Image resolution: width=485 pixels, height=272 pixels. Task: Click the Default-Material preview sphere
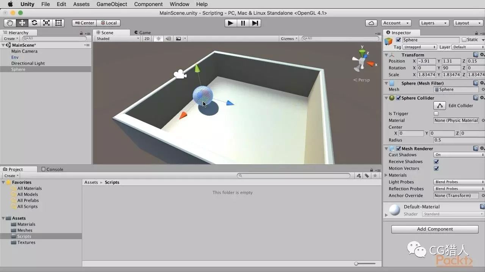pos(395,210)
